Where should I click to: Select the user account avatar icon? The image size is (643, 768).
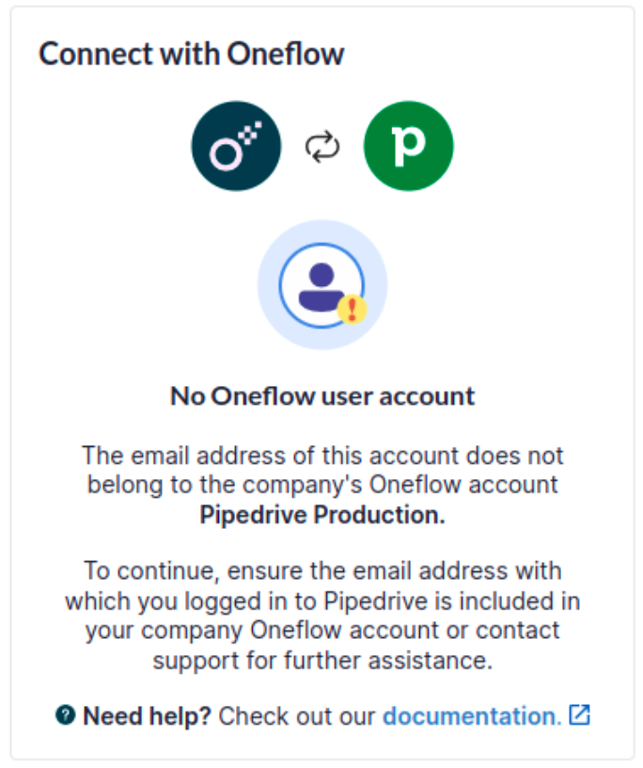pos(322,282)
